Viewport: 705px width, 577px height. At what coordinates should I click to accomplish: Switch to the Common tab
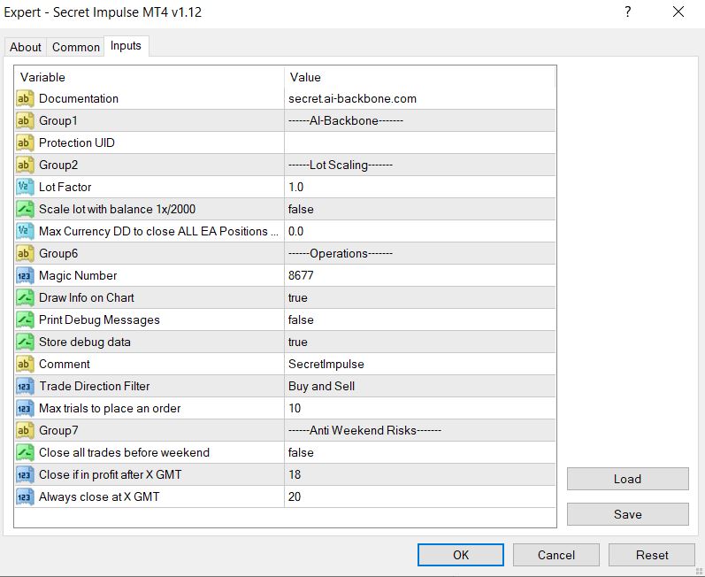click(75, 47)
